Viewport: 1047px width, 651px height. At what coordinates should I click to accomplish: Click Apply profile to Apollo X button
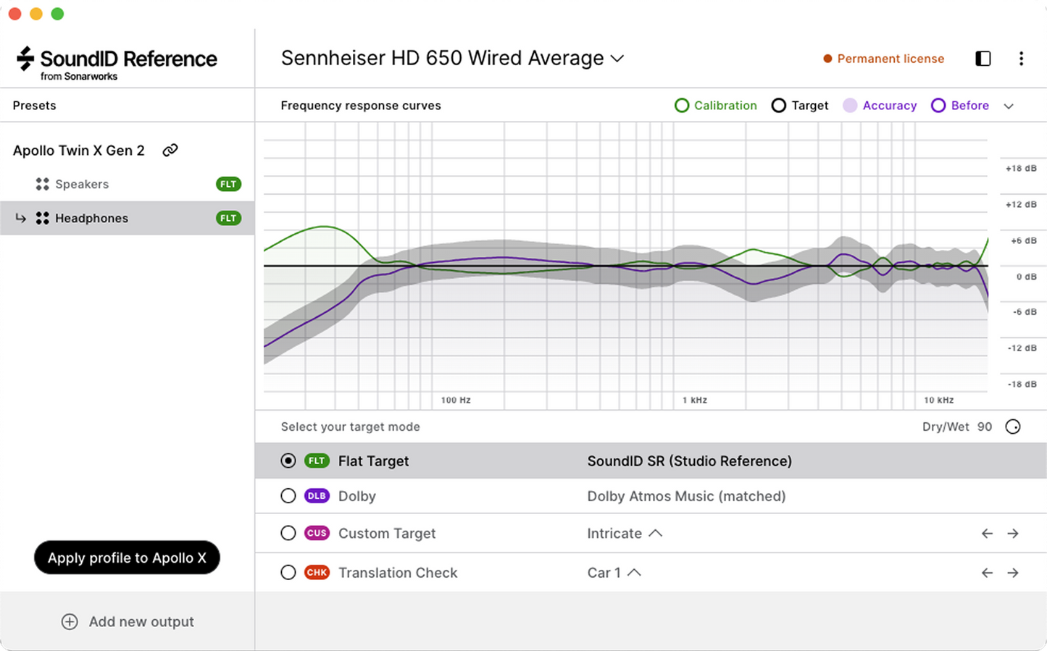pyautogui.click(x=127, y=558)
